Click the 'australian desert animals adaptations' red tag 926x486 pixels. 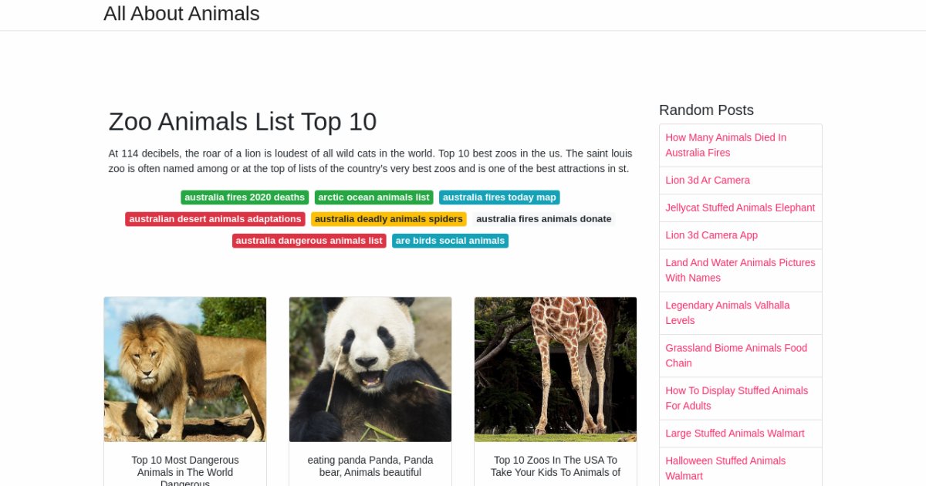point(215,219)
